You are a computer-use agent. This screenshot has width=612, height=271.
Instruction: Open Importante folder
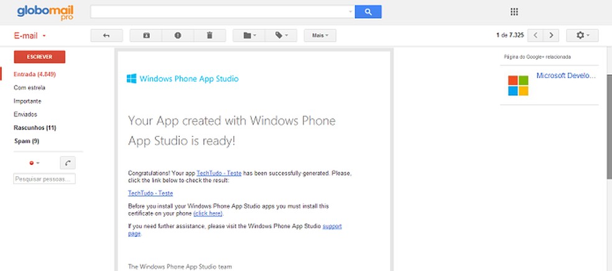point(27,101)
